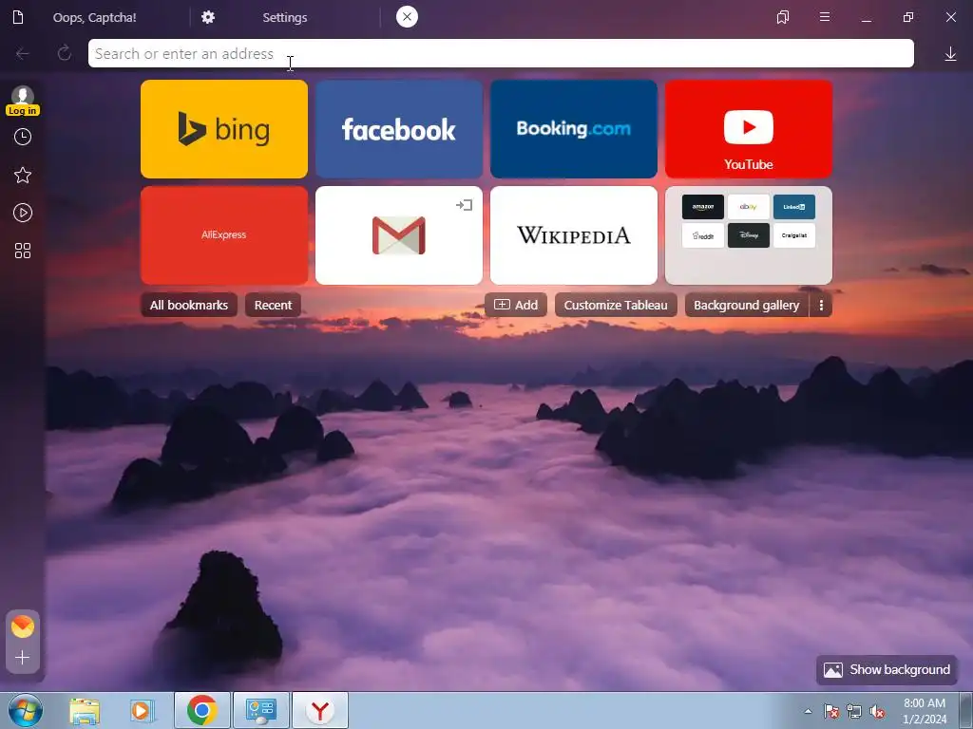
Task: Open the Windows Start menu
Action: [x=26, y=710]
